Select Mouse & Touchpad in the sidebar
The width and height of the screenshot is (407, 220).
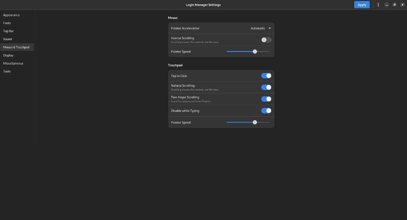17,47
